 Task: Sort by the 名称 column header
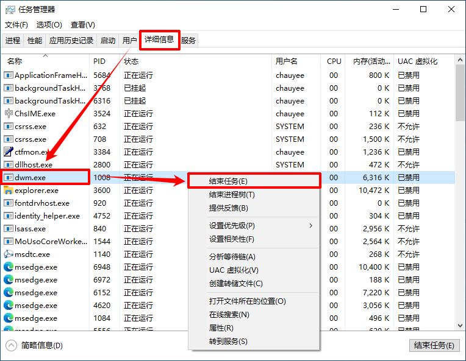click(x=45, y=61)
